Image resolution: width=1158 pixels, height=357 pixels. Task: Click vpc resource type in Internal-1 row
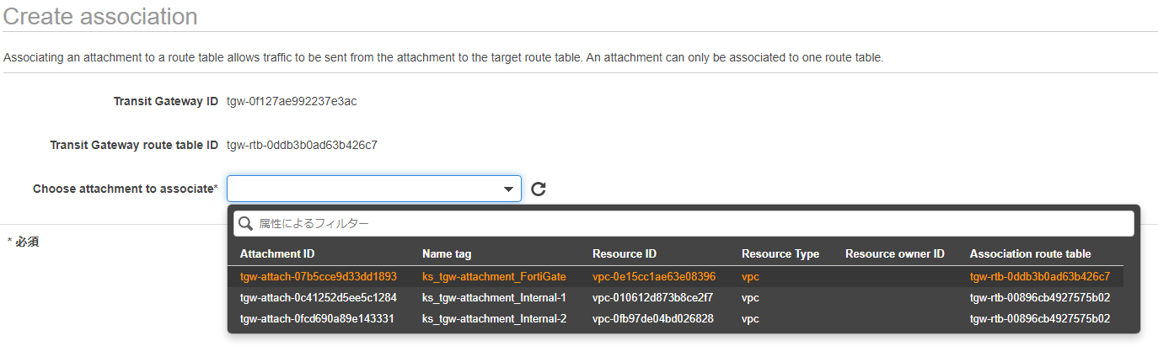(x=750, y=297)
